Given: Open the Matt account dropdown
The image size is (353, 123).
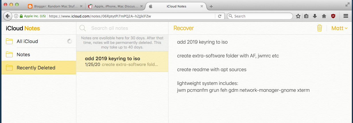Looking at the screenshot, I should click(x=340, y=28).
